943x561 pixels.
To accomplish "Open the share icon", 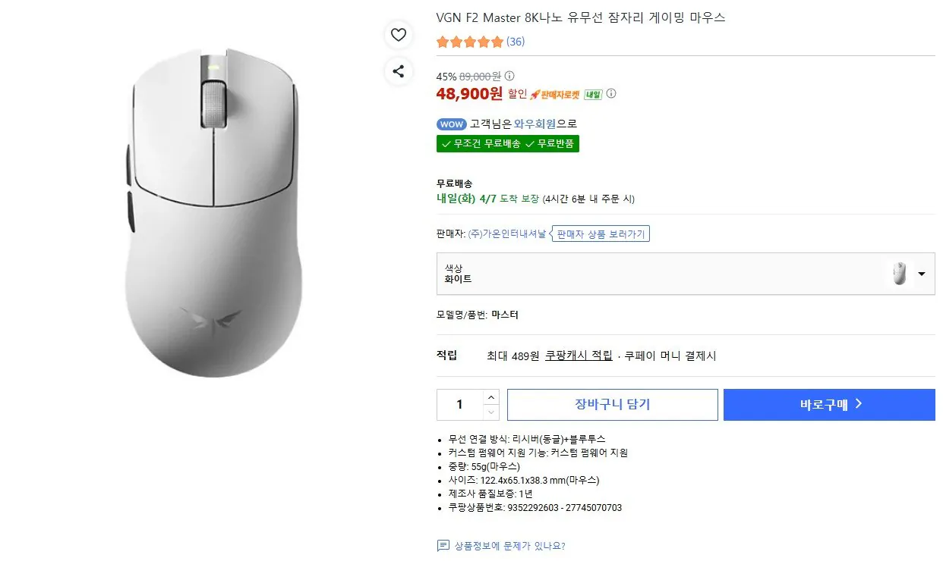I will (398, 71).
